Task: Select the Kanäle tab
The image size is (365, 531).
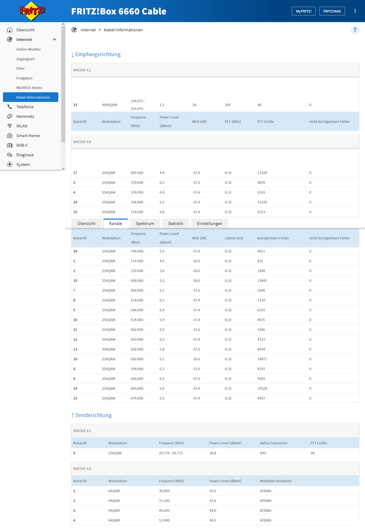Action: point(115,223)
